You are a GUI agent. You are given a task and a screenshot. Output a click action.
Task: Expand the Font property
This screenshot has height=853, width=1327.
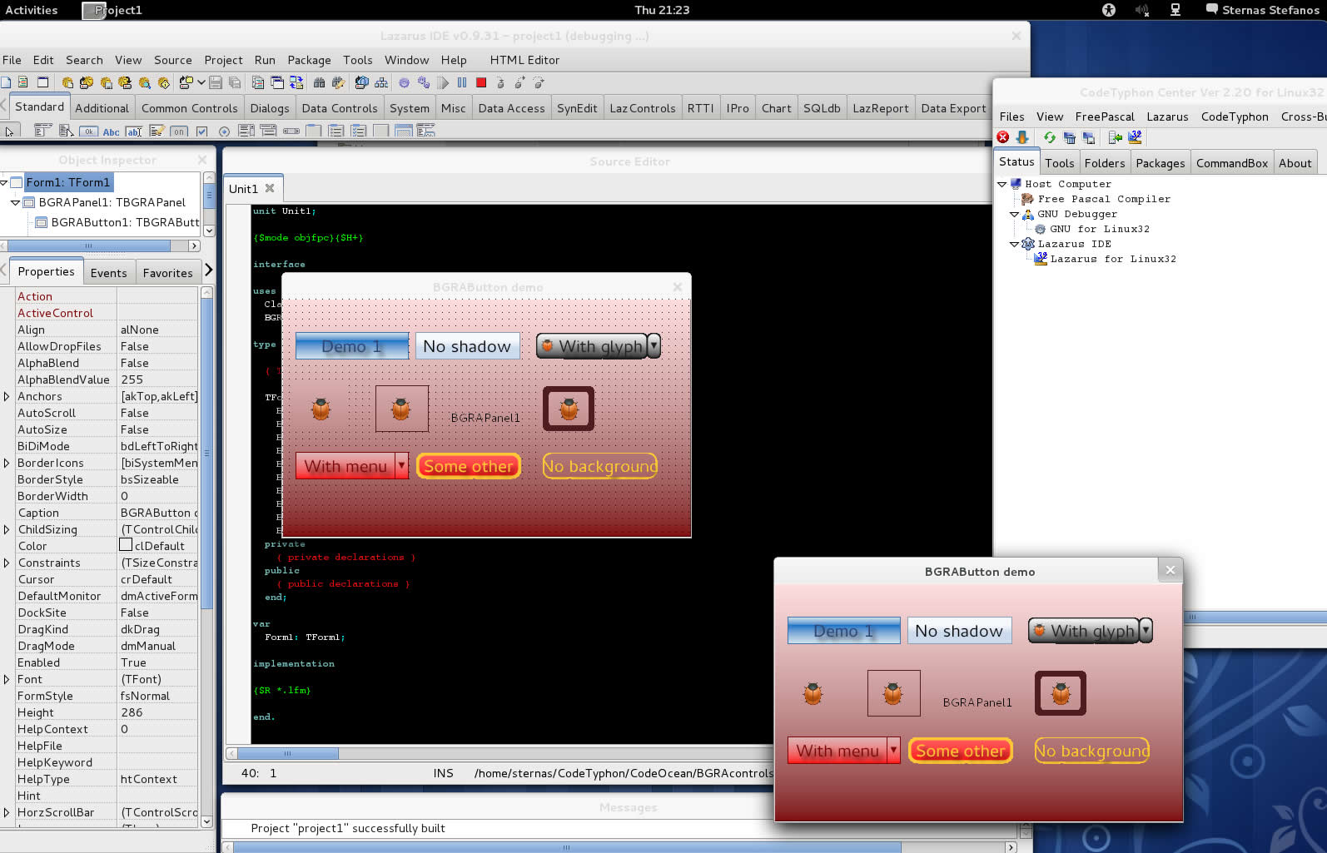coord(7,679)
